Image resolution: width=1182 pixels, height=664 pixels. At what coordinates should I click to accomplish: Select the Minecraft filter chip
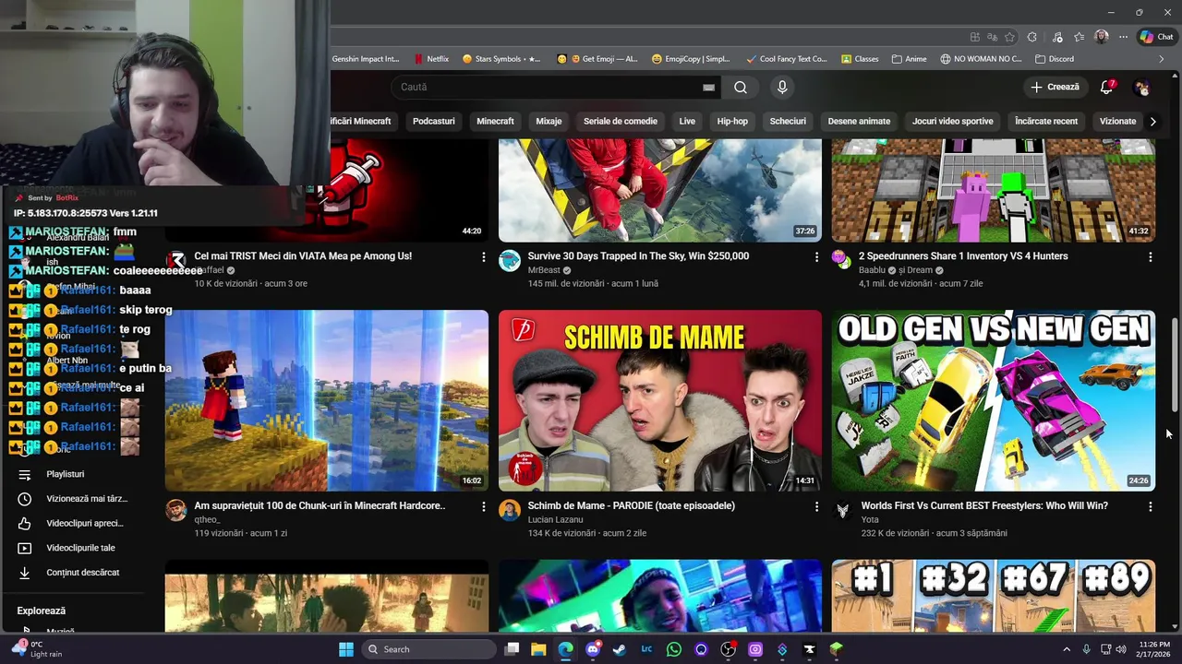point(495,121)
